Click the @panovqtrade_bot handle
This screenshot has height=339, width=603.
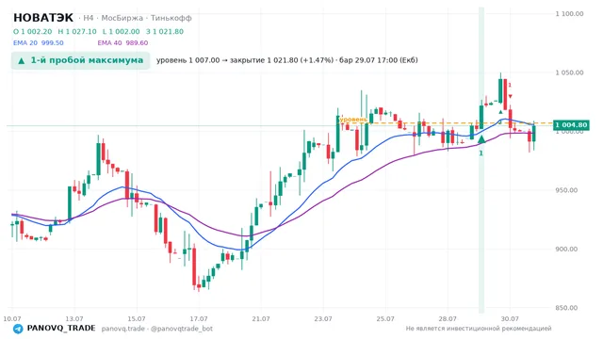point(182,329)
